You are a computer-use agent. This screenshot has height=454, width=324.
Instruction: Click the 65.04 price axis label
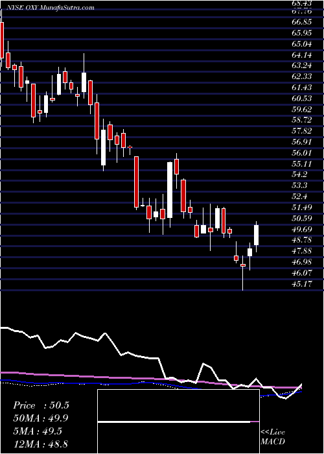(302, 44)
